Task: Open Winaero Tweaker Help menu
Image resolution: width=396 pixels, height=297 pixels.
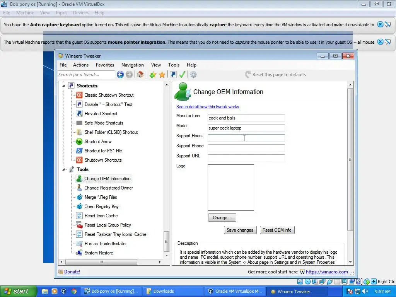Action: pos(191,65)
